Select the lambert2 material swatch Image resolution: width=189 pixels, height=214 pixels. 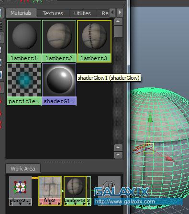pos(59,37)
